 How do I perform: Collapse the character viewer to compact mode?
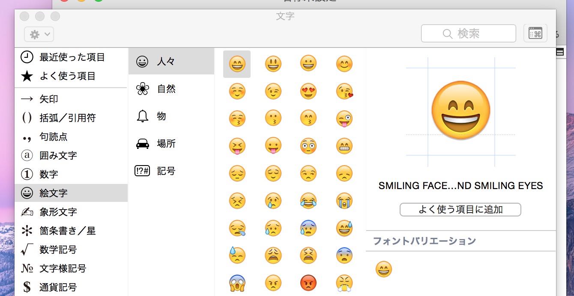535,33
